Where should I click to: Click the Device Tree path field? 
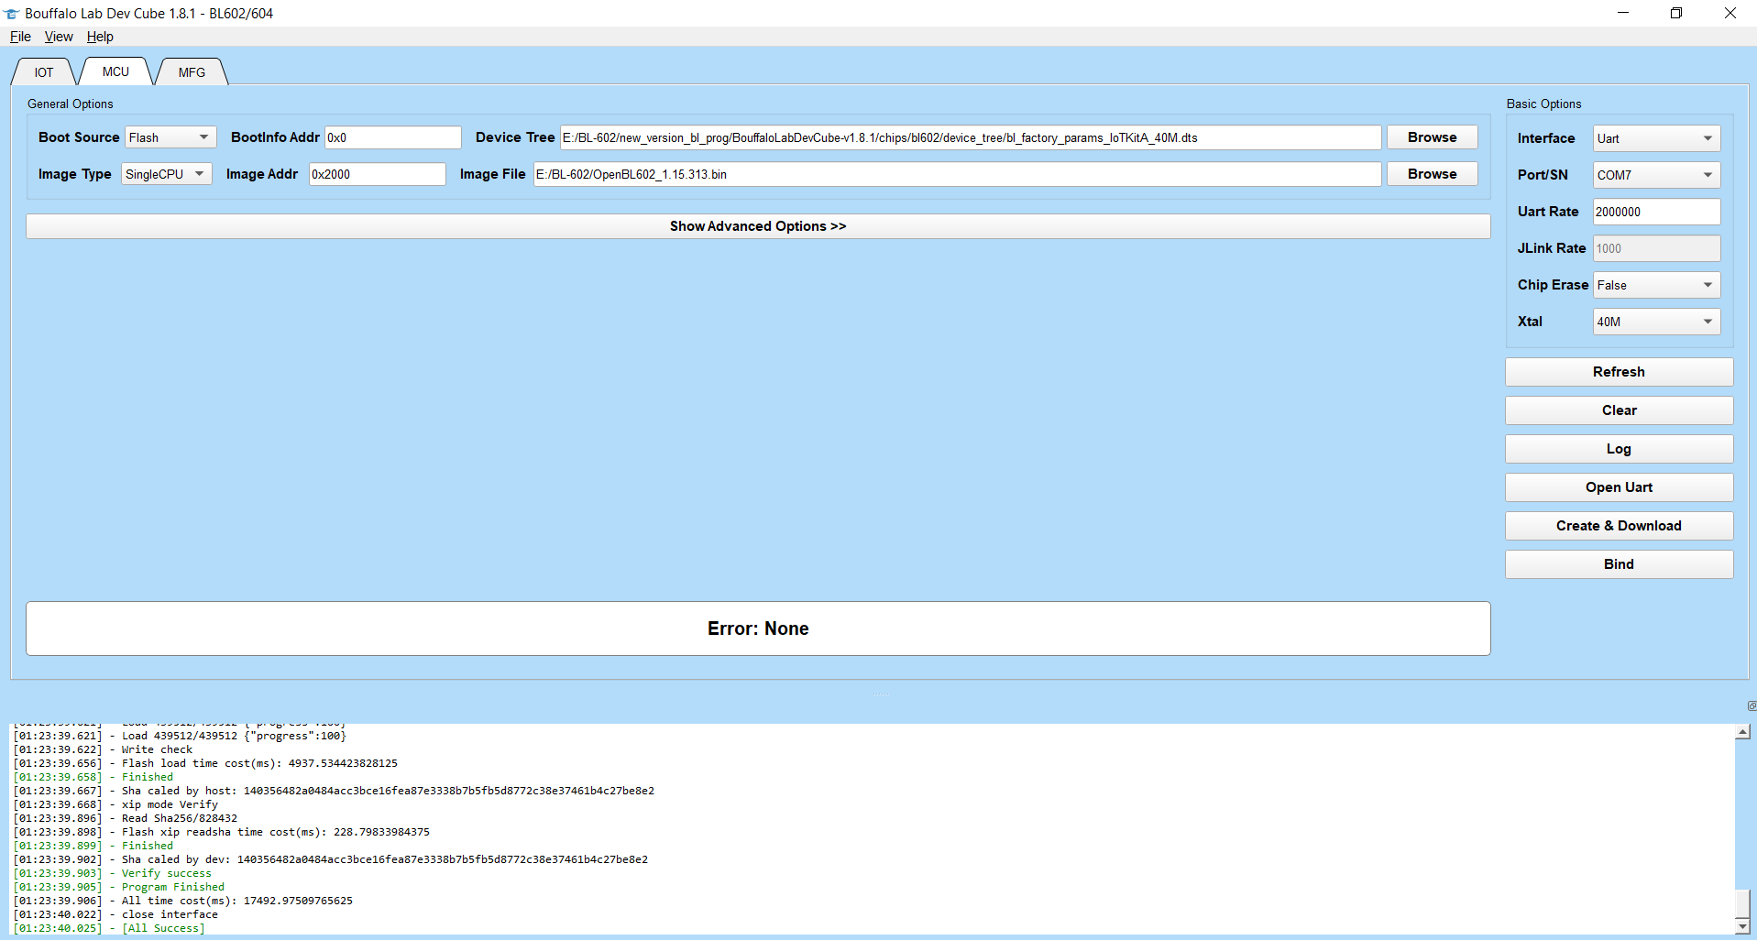click(971, 137)
